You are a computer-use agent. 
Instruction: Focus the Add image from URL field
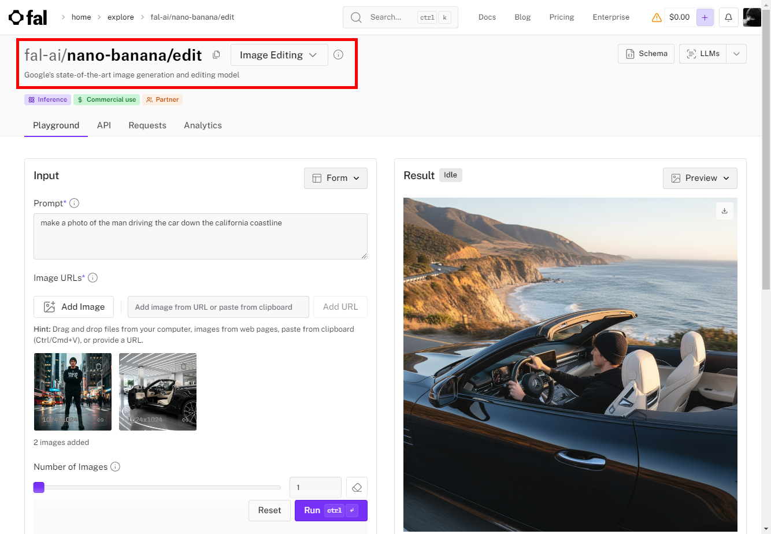218,307
